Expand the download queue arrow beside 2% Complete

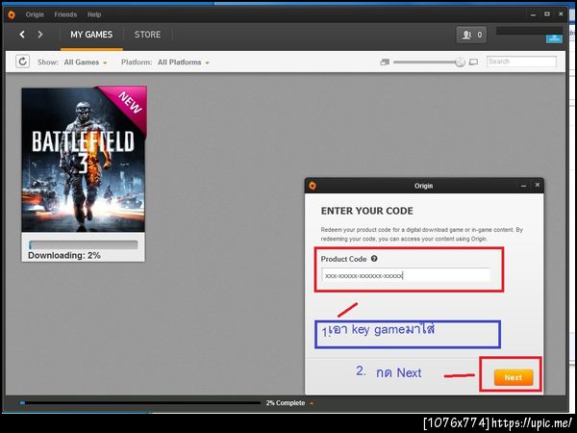[312, 403]
